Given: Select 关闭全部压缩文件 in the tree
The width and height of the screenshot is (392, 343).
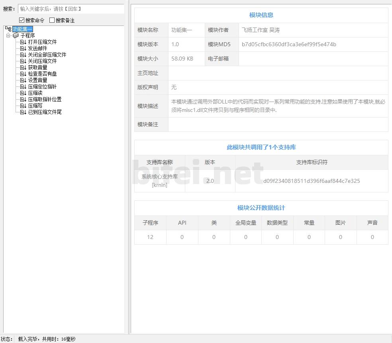Looking at the screenshot, I should pos(47,55).
